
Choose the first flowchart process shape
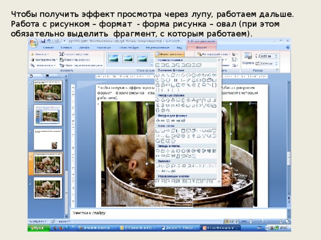click(157, 131)
